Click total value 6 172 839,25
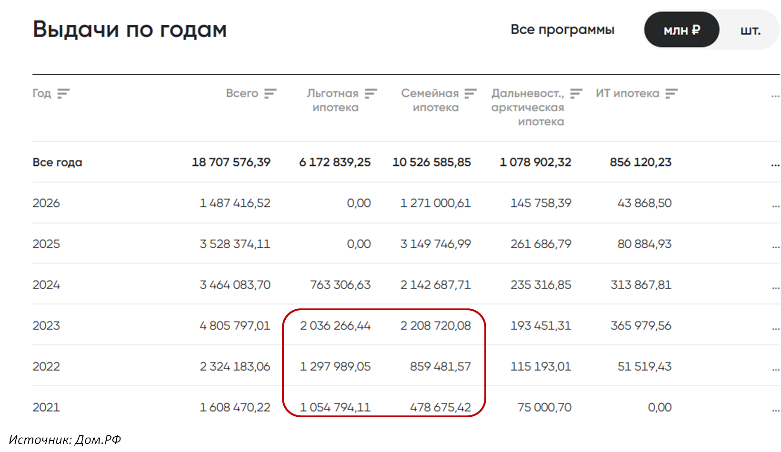 pos(335,162)
